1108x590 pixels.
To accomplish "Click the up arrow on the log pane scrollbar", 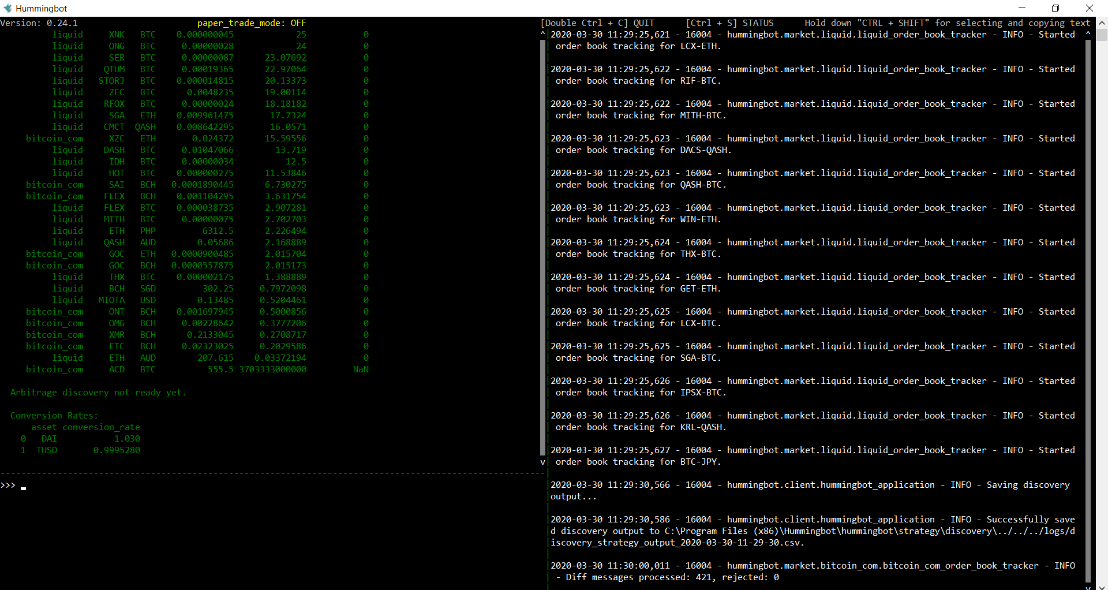I will click(x=1088, y=33).
